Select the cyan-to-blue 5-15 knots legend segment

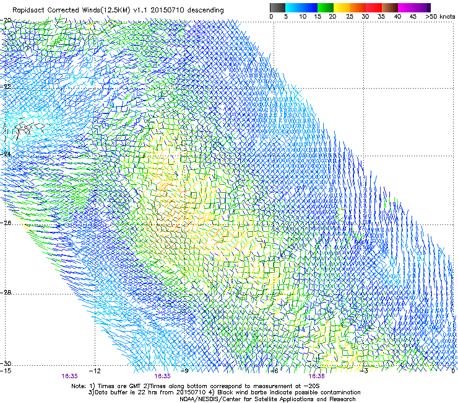[x=301, y=7]
